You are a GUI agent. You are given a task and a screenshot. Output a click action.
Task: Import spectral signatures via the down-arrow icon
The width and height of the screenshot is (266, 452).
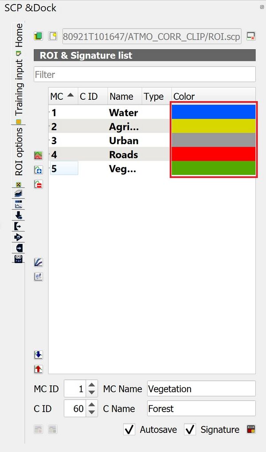18,215
